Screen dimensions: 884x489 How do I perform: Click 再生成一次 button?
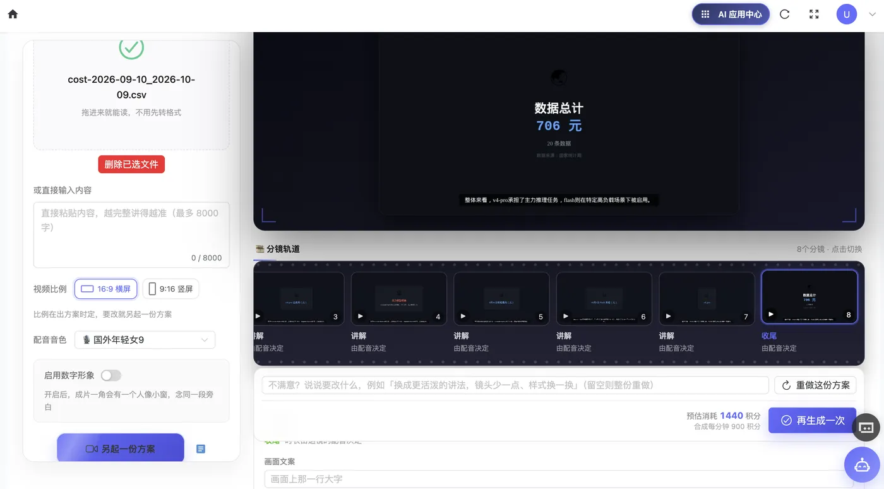(812, 420)
